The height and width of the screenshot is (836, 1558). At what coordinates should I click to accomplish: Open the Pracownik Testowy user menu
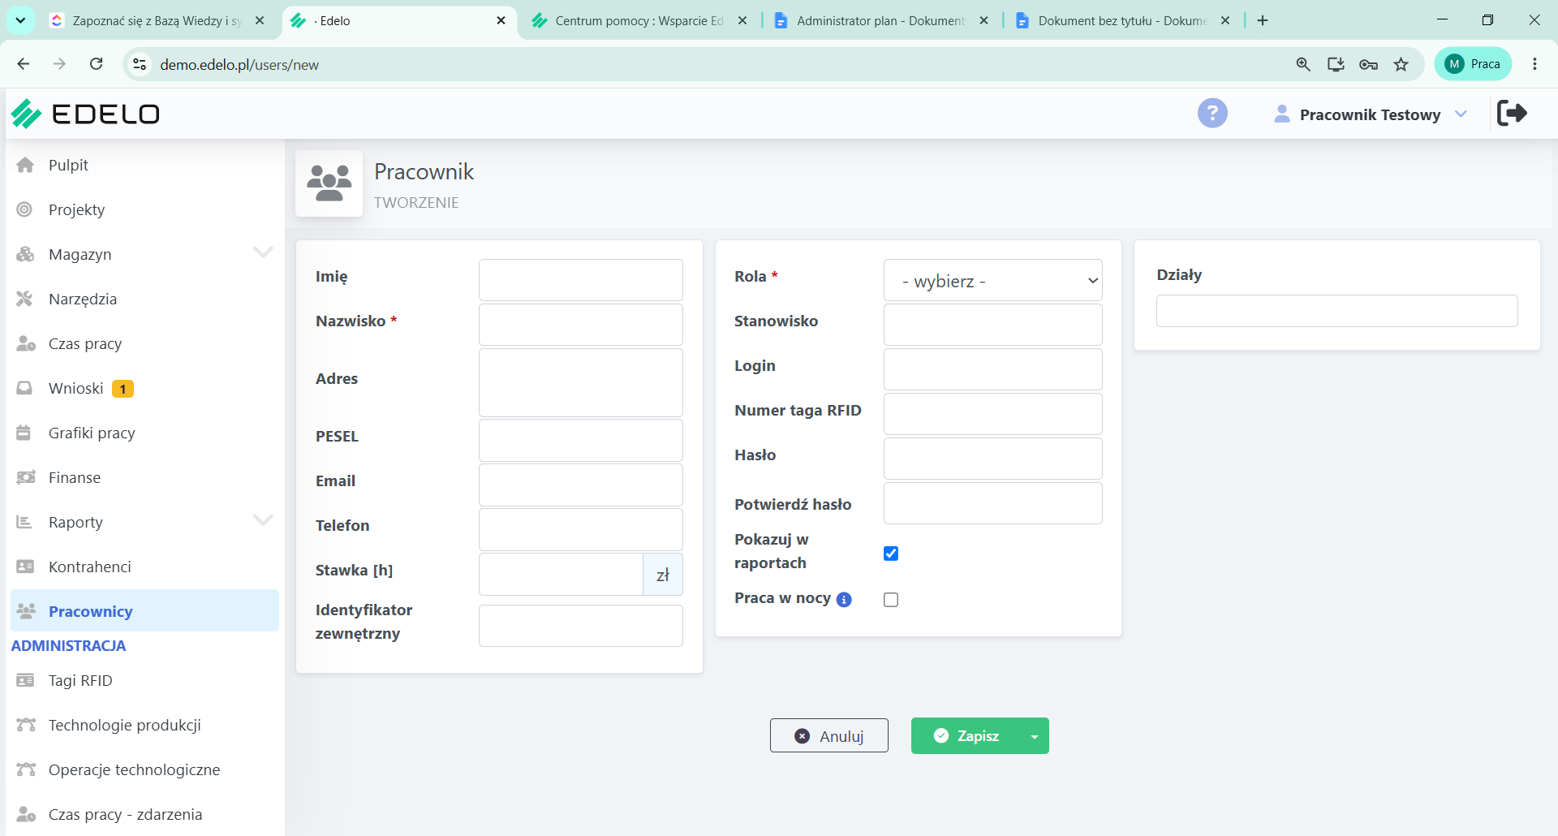tap(1371, 114)
